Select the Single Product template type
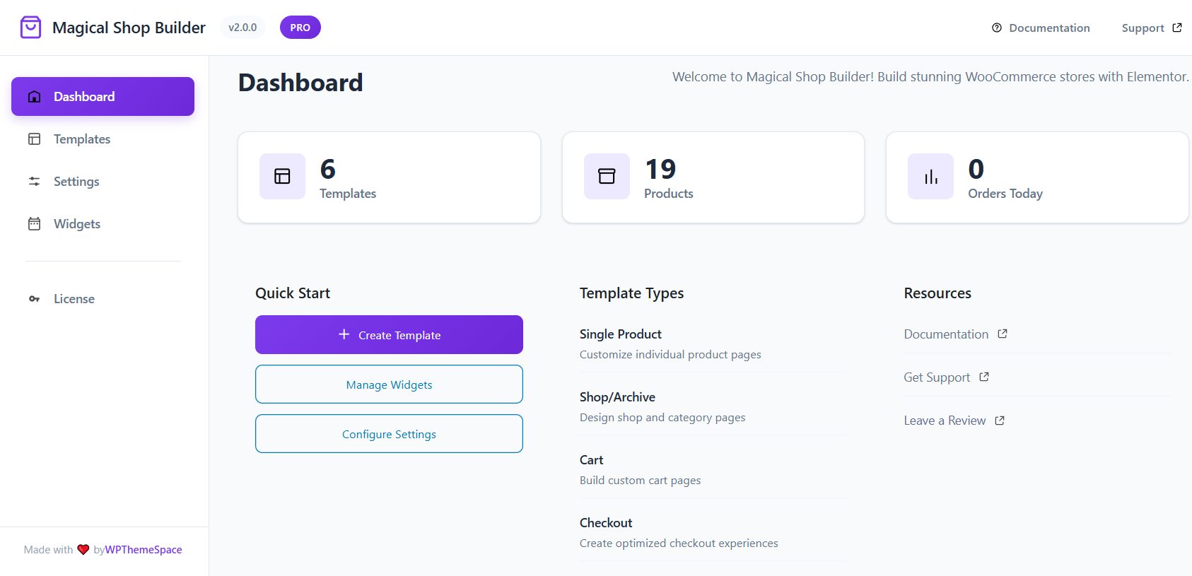 tap(621, 334)
